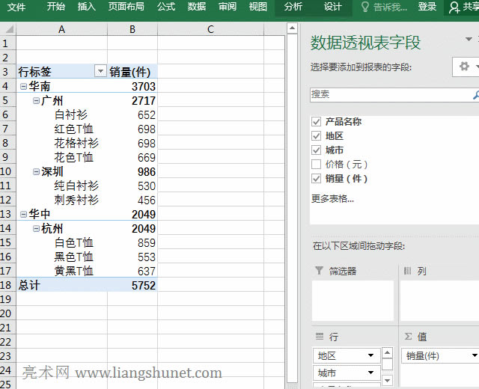Click the lightbulb Tell Me icon
This screenshot has height=389, width=479.
pyautogui.click(x=365, y=7)
